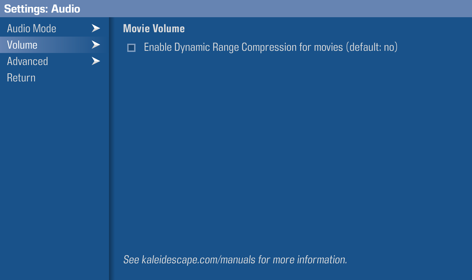Click the highlighted Volume row background
The width and height of the screenshot is (472, 280).
(54, 45)
